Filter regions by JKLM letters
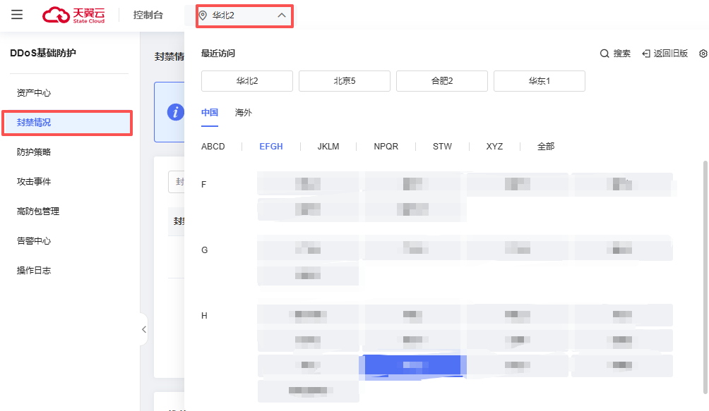The width and height of the screenshot is (709, 411). (x=328, y=147)
